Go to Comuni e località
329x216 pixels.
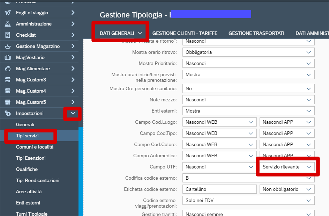pos(35,147)
